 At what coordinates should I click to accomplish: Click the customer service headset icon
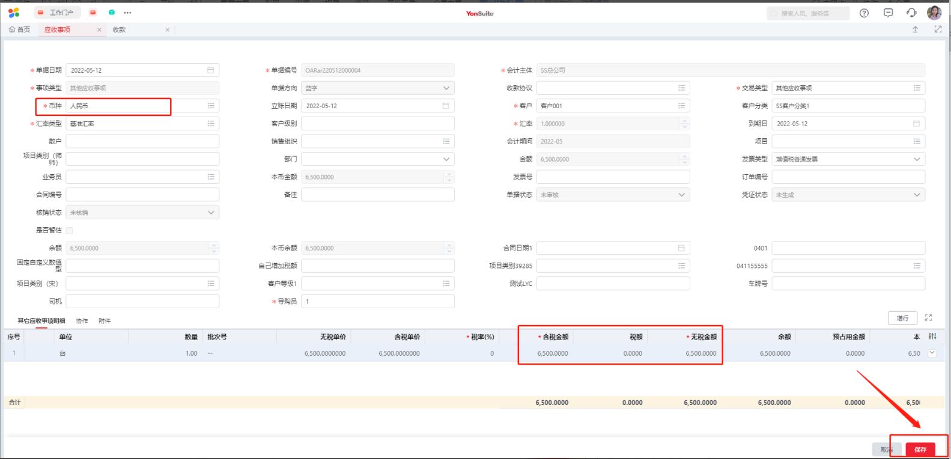coord(911,13)
